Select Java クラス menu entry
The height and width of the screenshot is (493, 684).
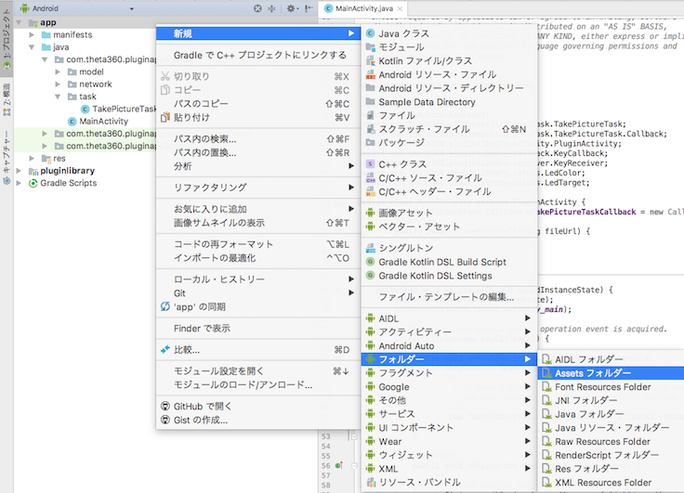403,33
